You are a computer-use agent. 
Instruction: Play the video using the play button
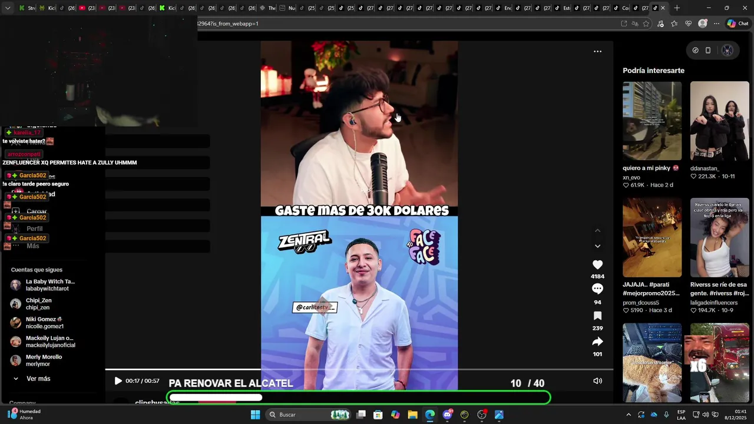point(118,381)
